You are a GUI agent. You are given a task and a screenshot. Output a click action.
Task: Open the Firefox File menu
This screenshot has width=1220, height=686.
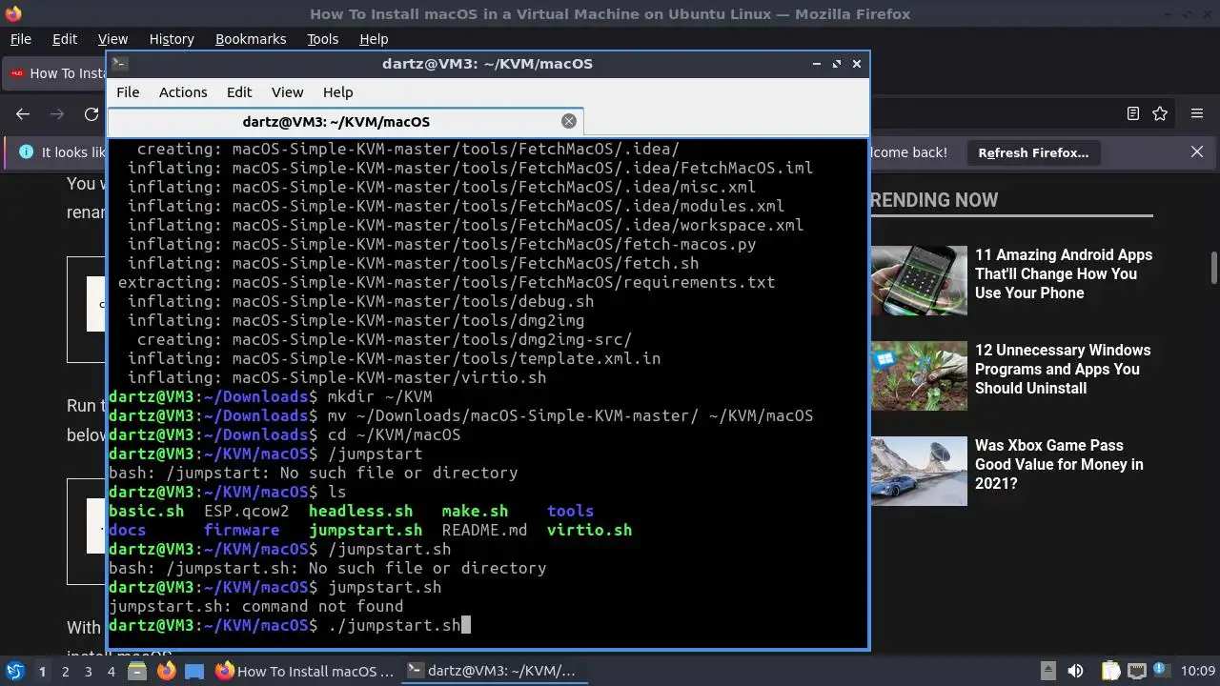pos(20,39)
